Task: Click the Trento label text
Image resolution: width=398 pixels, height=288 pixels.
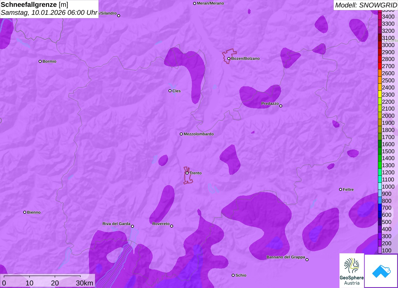Action: click(x=196, y=173)
